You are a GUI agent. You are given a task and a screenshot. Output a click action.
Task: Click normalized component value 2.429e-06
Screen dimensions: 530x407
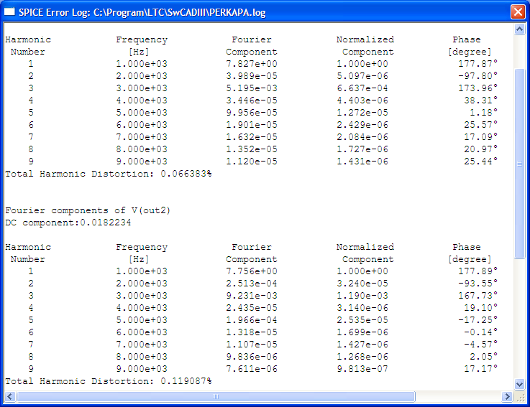[362, 125]
